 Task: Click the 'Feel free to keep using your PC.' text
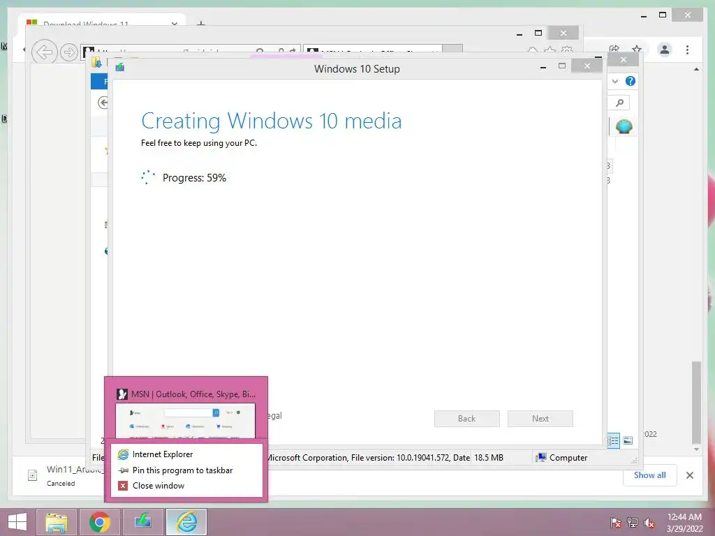pyautogui.click(x=199, y=142)
